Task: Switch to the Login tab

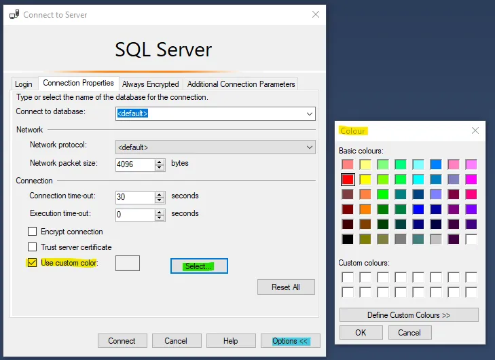Action: (24, 84)
